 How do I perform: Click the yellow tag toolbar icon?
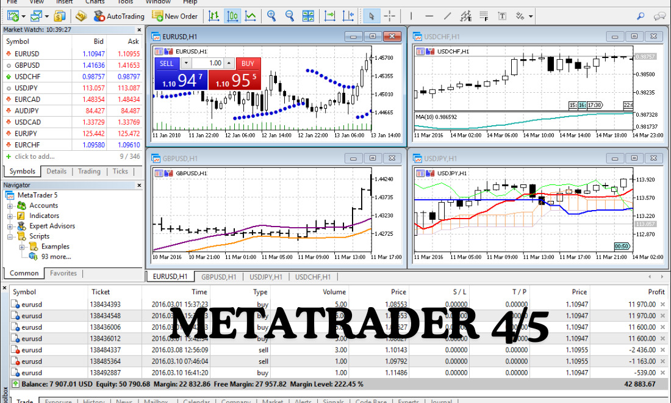(x=81, y=16)
